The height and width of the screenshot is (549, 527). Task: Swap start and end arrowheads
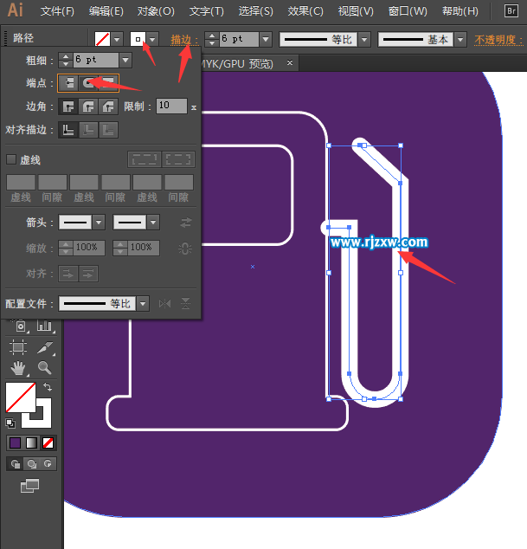point(186,223)
